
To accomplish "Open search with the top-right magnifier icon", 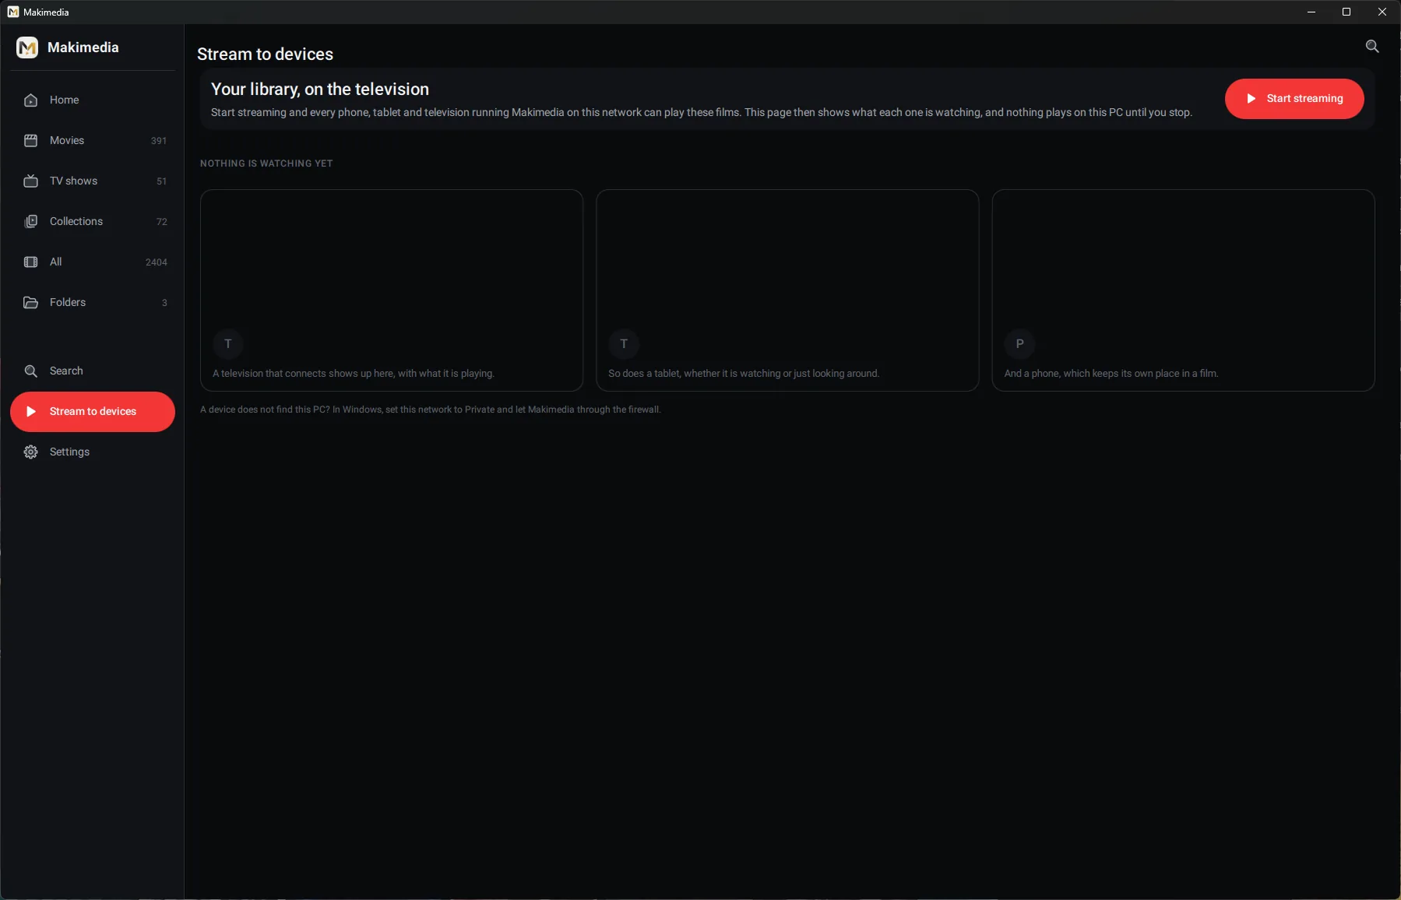I will click(1372, 47).
